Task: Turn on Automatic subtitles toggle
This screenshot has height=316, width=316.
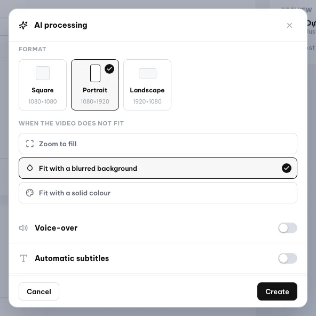Action: [288, 258]
